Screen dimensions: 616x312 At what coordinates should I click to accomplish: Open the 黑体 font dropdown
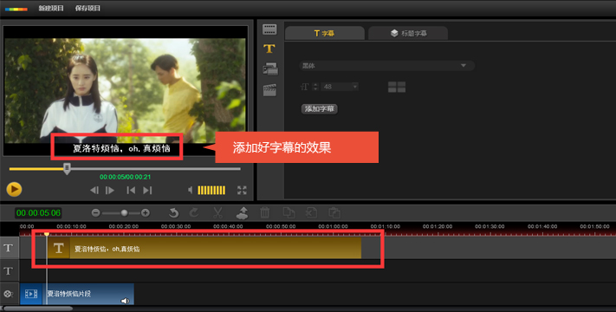pos(387,66)
